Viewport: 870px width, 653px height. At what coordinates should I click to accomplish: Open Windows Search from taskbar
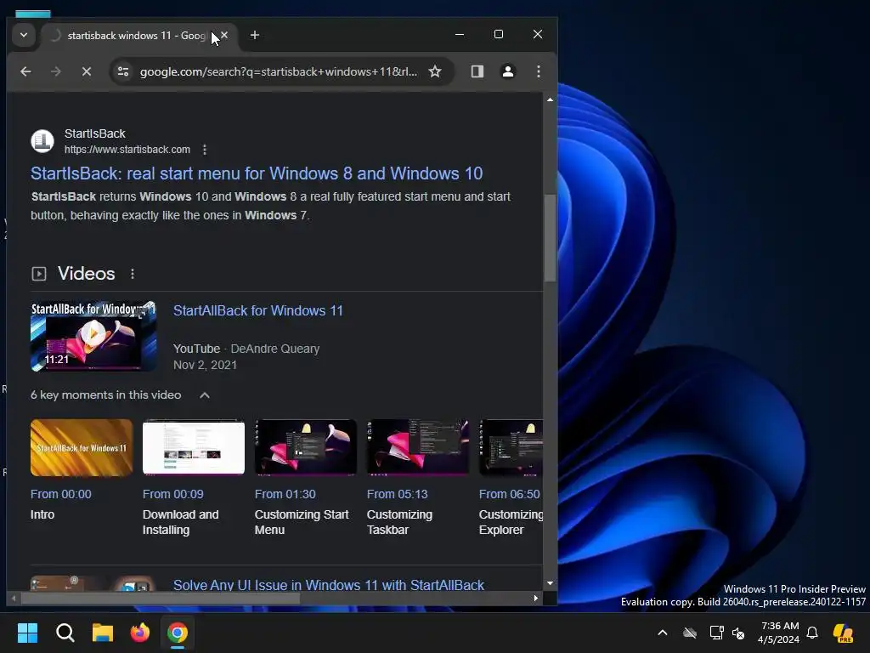65,633
